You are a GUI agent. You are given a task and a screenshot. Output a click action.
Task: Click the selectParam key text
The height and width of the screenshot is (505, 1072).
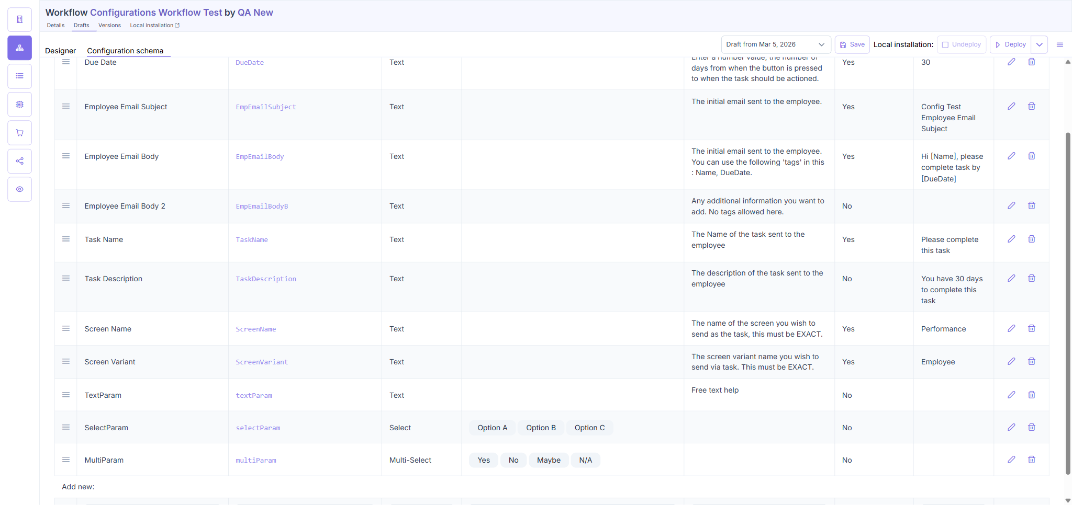[258, 428]
